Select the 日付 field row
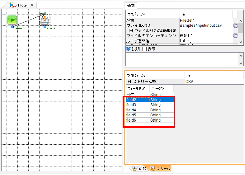The height and width of the screenshot is (175, 245). [150, 95]
